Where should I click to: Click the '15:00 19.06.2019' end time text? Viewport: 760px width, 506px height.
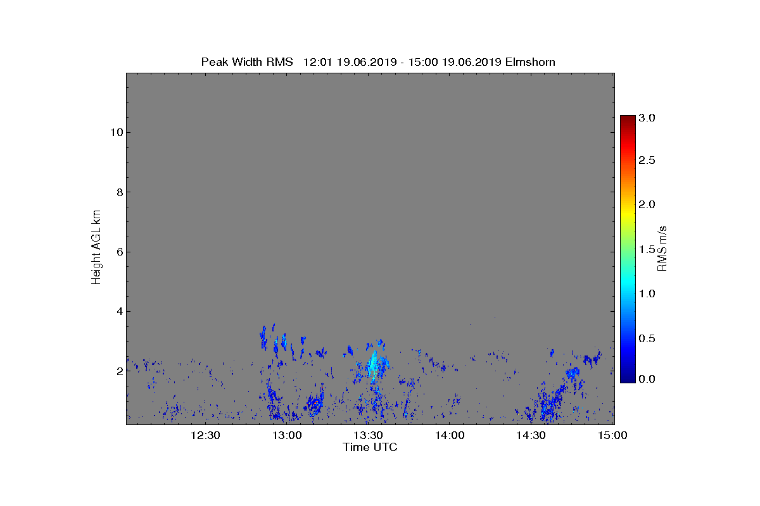point(455,62)
